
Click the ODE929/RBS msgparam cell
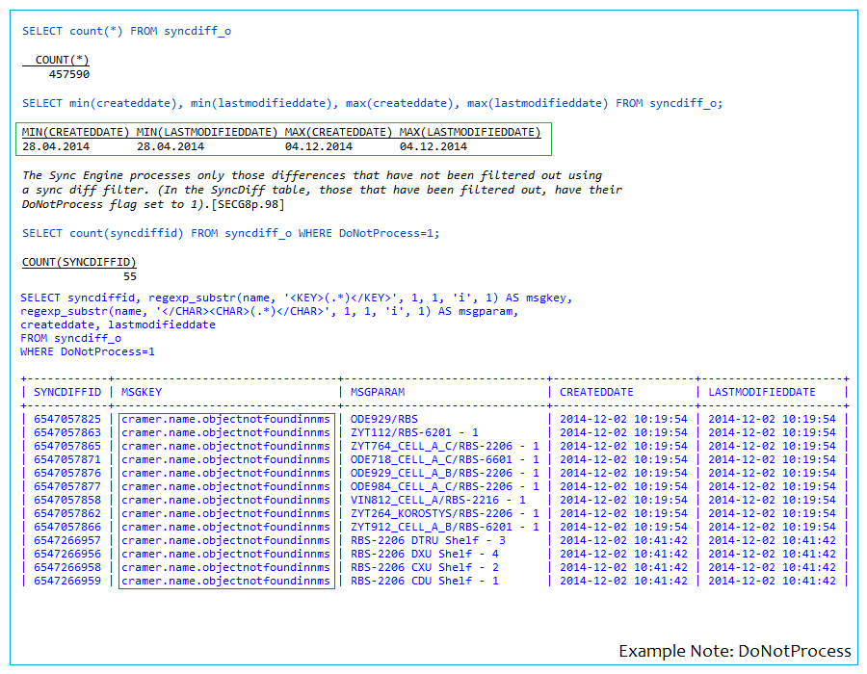tap(383, 420)
